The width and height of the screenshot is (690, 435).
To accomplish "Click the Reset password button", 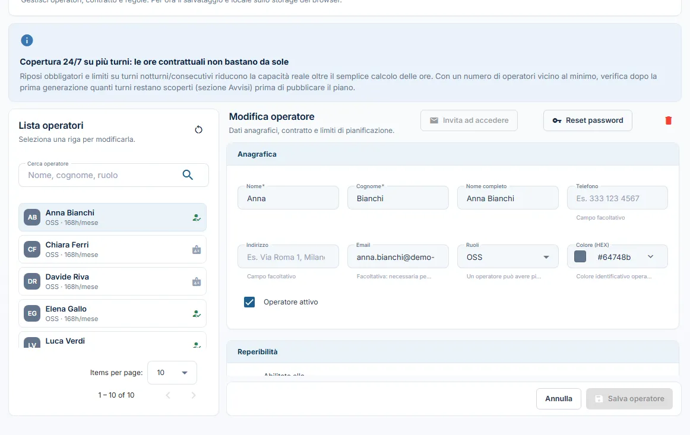I will coord(588,120).
